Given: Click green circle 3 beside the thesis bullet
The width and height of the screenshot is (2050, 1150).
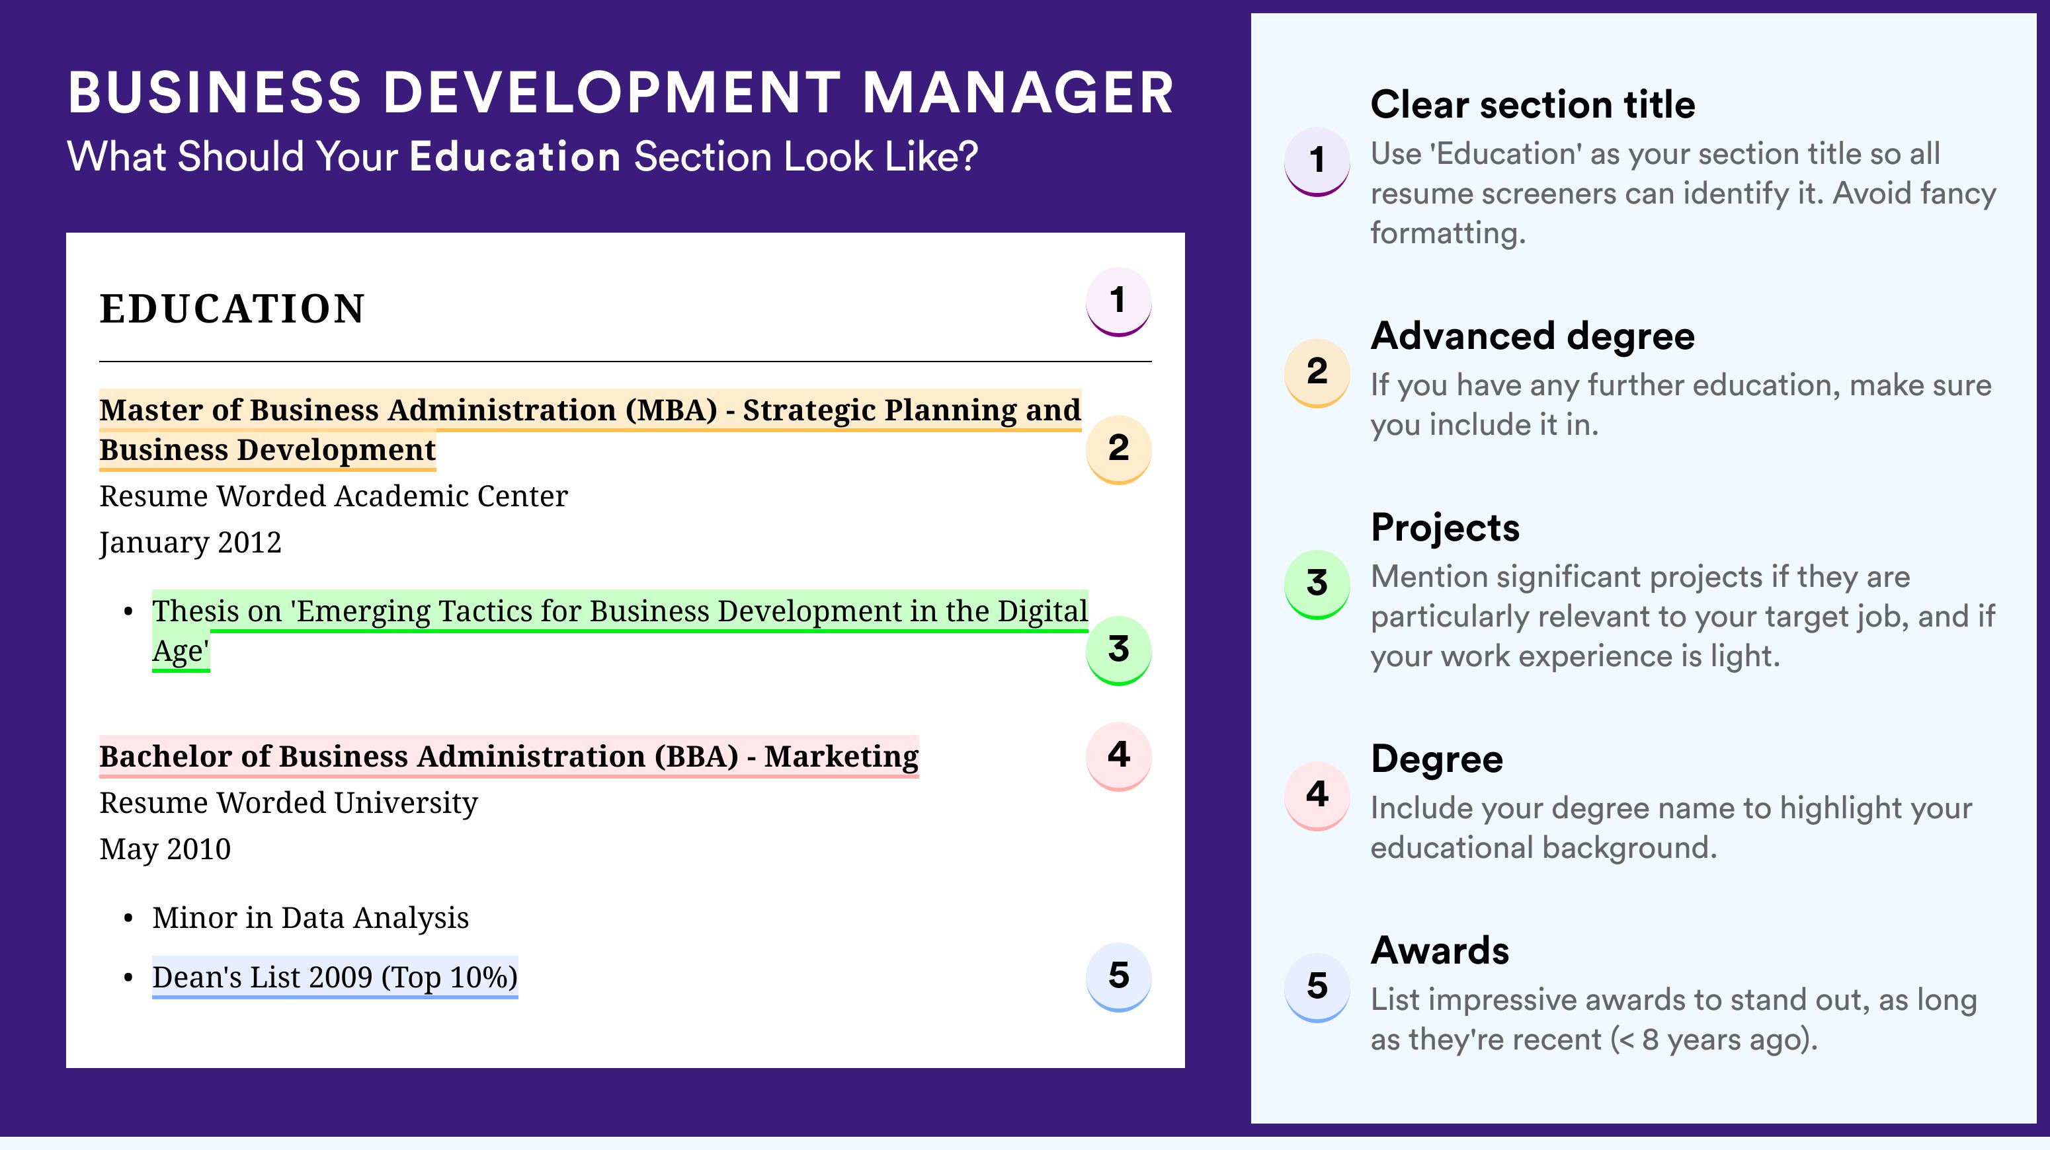Looking at the screenshot, I should 1118,650.
